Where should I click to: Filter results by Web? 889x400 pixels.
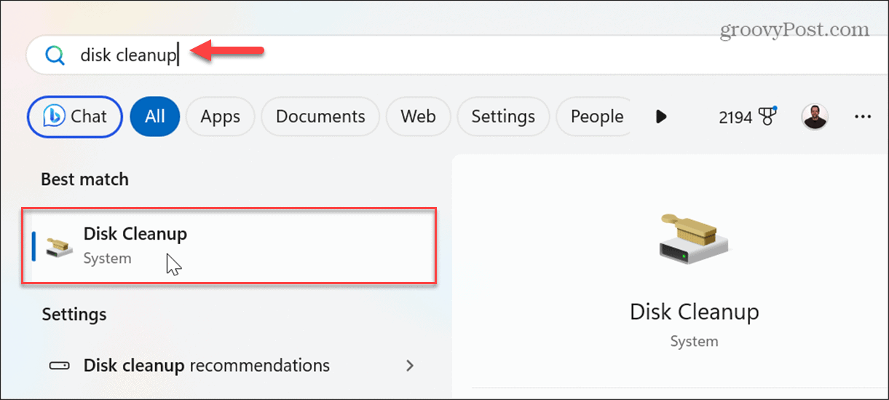pos(419,117)
